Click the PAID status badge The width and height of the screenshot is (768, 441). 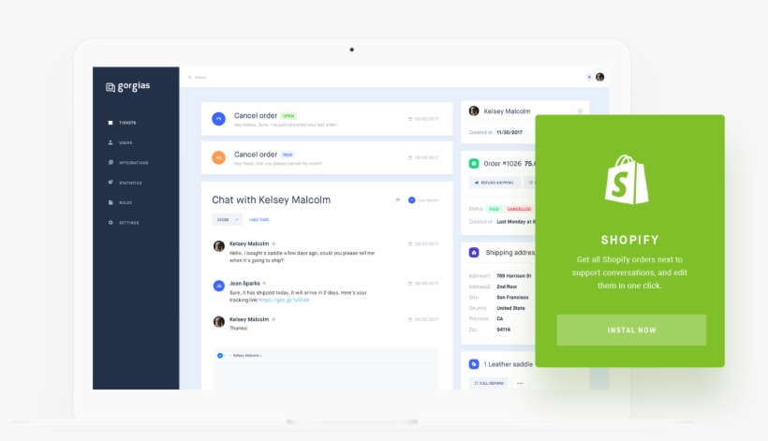495,209
